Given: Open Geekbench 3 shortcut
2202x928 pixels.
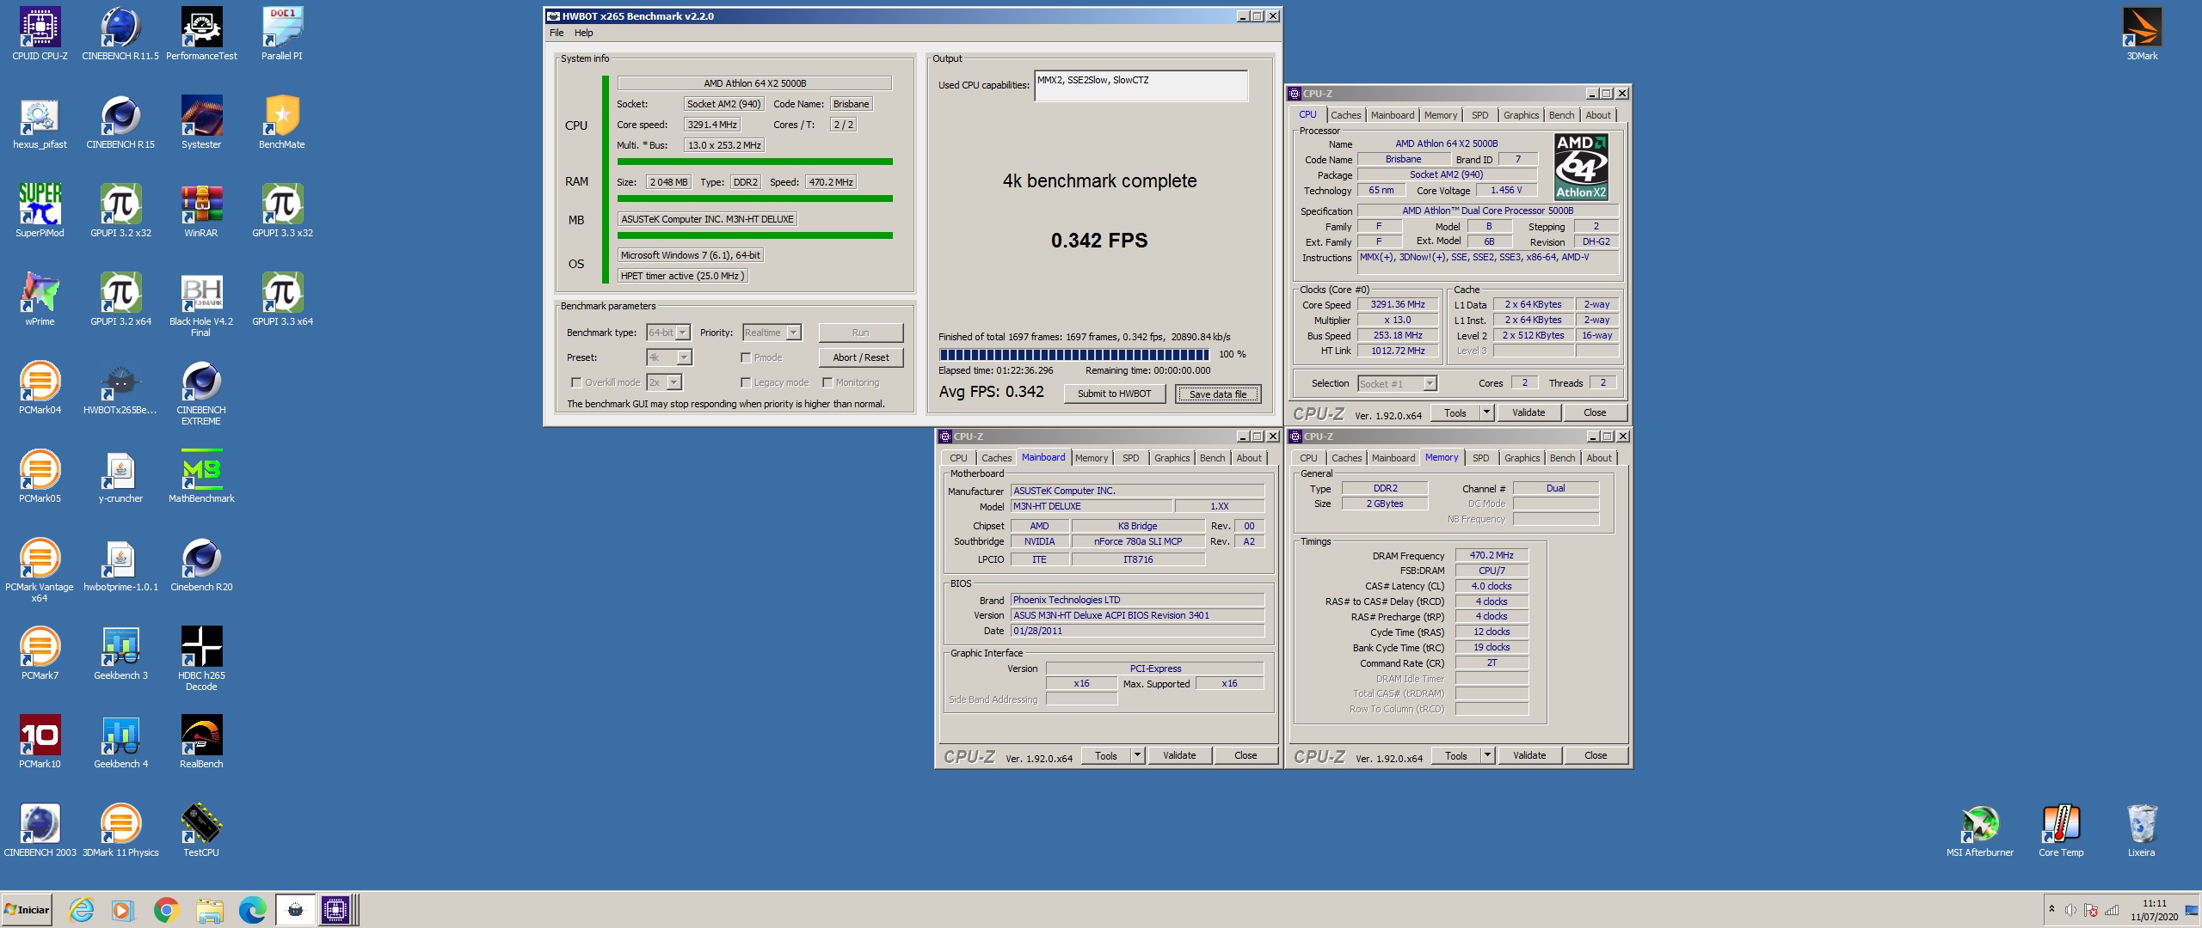Looking at the screenshot, I should [120, 653].
